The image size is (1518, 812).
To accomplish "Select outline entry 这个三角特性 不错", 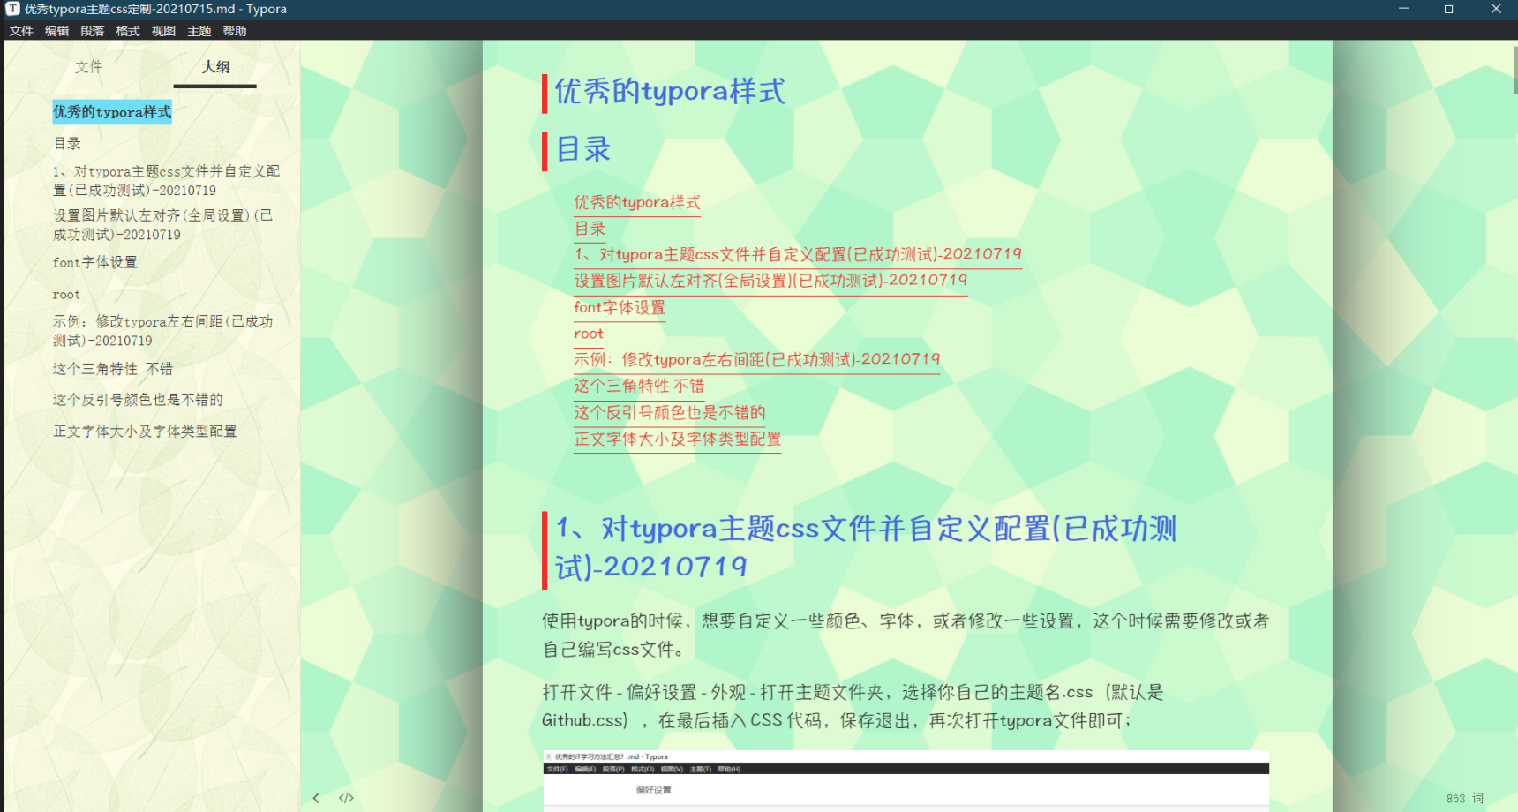I will (x=113, y=369).
